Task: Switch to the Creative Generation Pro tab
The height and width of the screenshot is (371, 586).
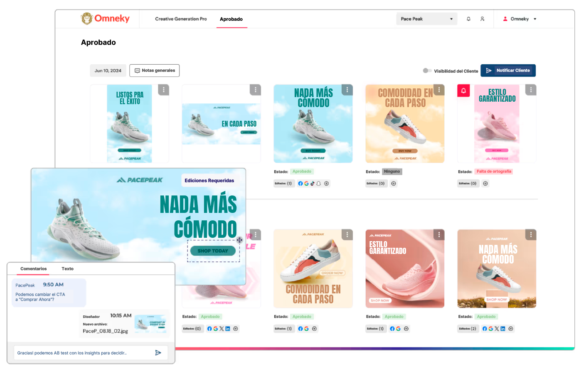Action: [181, 19]
